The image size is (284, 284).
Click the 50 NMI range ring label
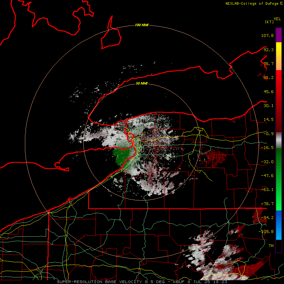click(142, 83)
